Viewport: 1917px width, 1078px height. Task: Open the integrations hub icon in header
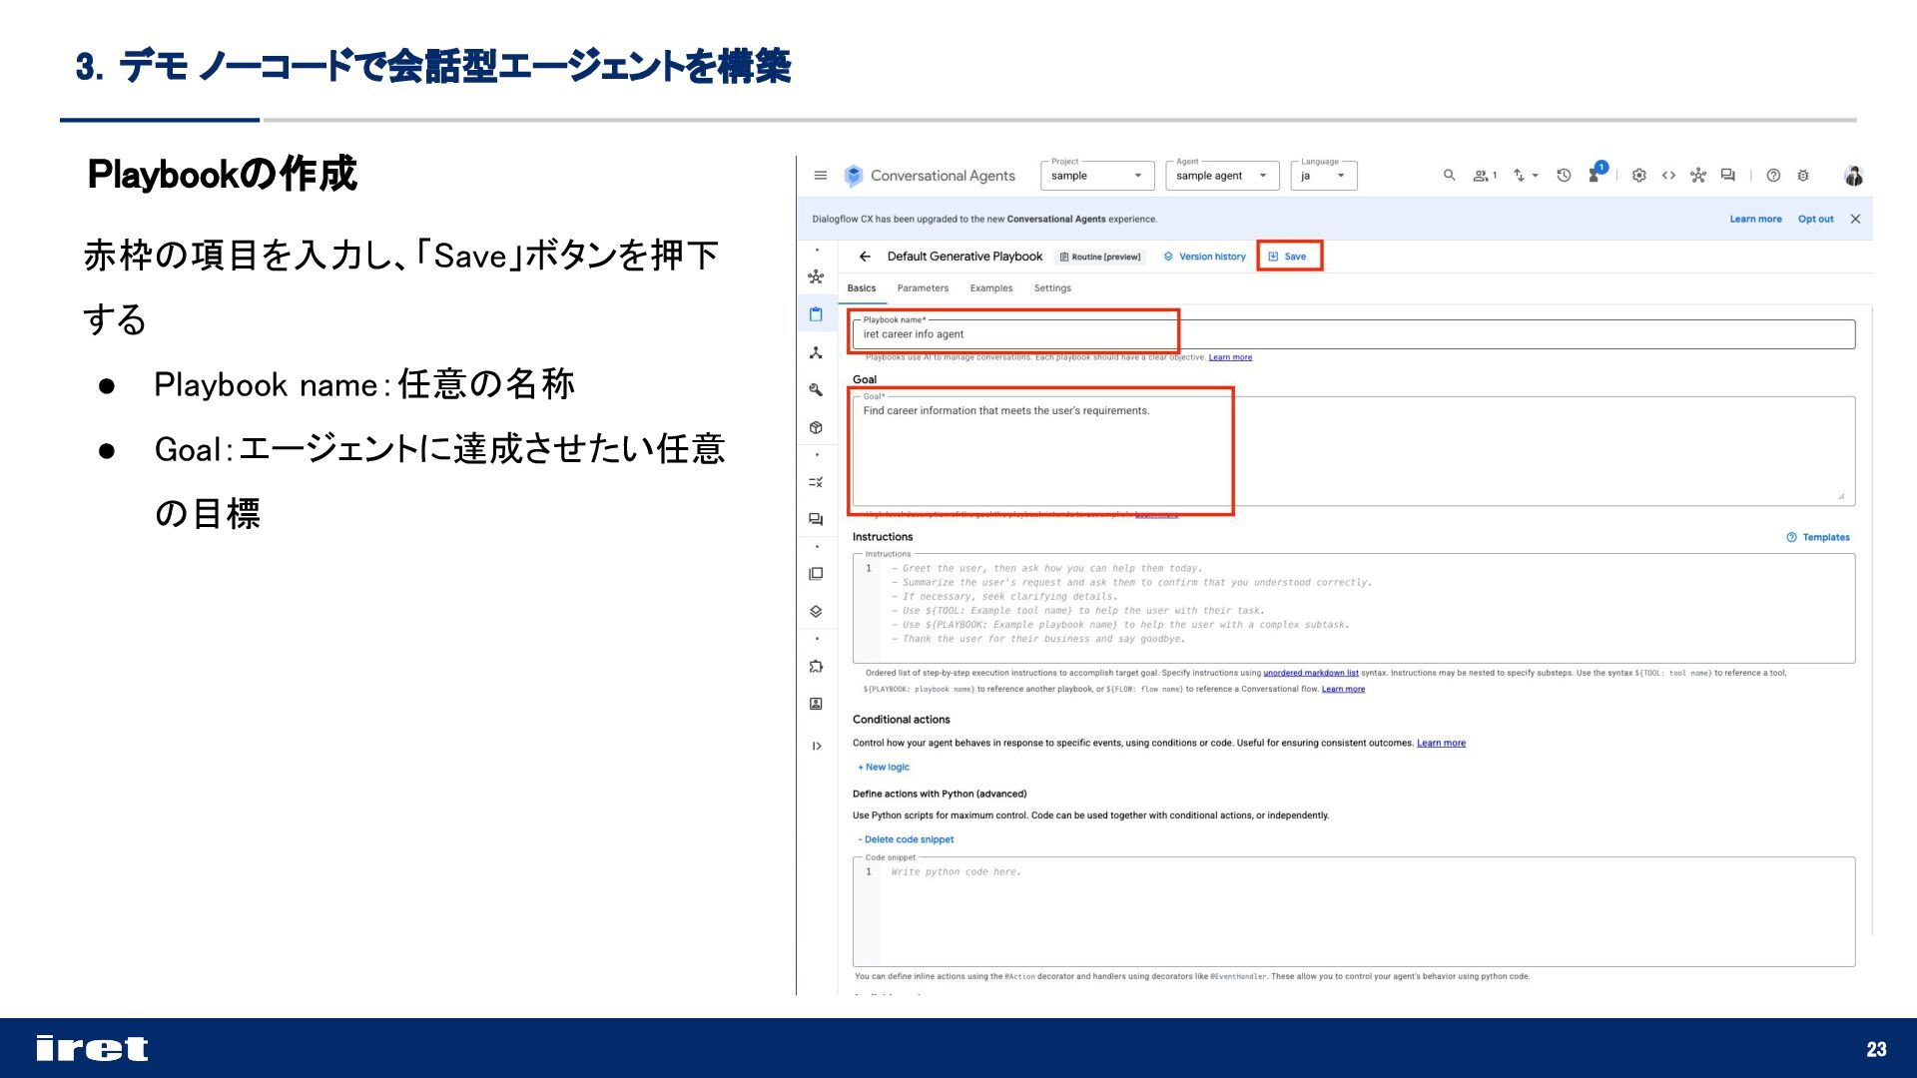tap(1698, 176)
